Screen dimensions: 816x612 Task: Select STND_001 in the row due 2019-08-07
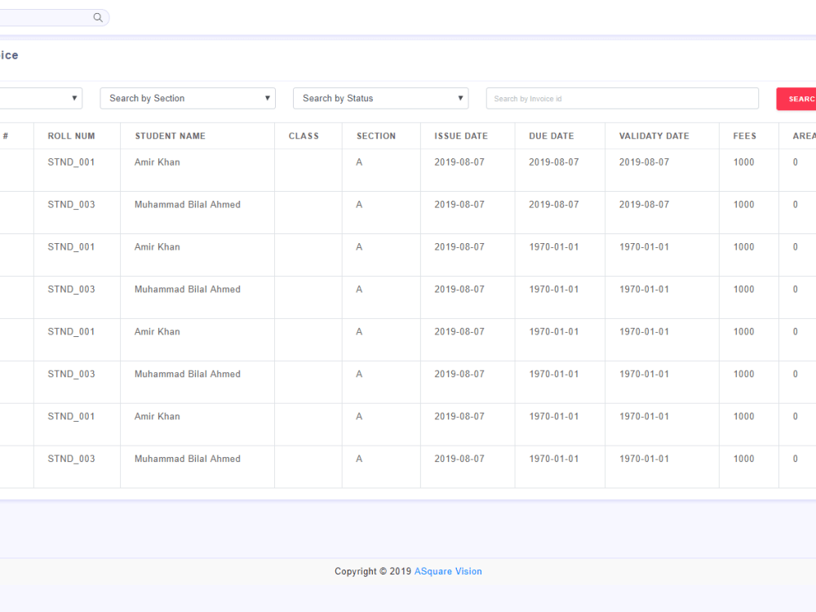click(71, 162)
